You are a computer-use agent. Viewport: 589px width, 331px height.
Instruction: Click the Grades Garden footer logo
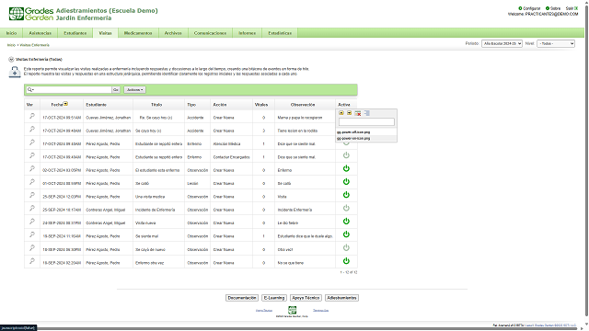(292, 310)
